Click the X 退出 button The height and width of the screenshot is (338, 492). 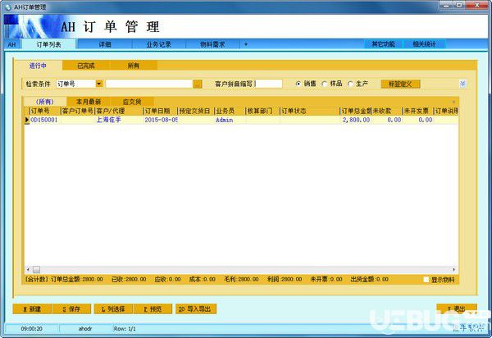coord(457,308)
